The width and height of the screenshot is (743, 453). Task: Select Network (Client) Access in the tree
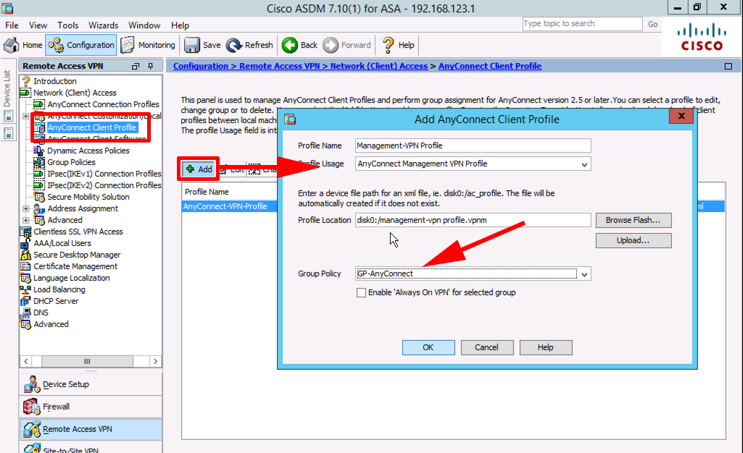pyautogui.click(x=75, y=93)
